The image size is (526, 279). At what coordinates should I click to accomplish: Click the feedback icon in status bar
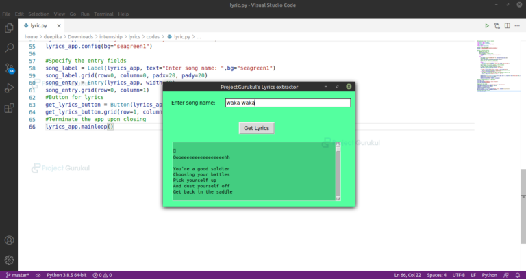[506, 275]
